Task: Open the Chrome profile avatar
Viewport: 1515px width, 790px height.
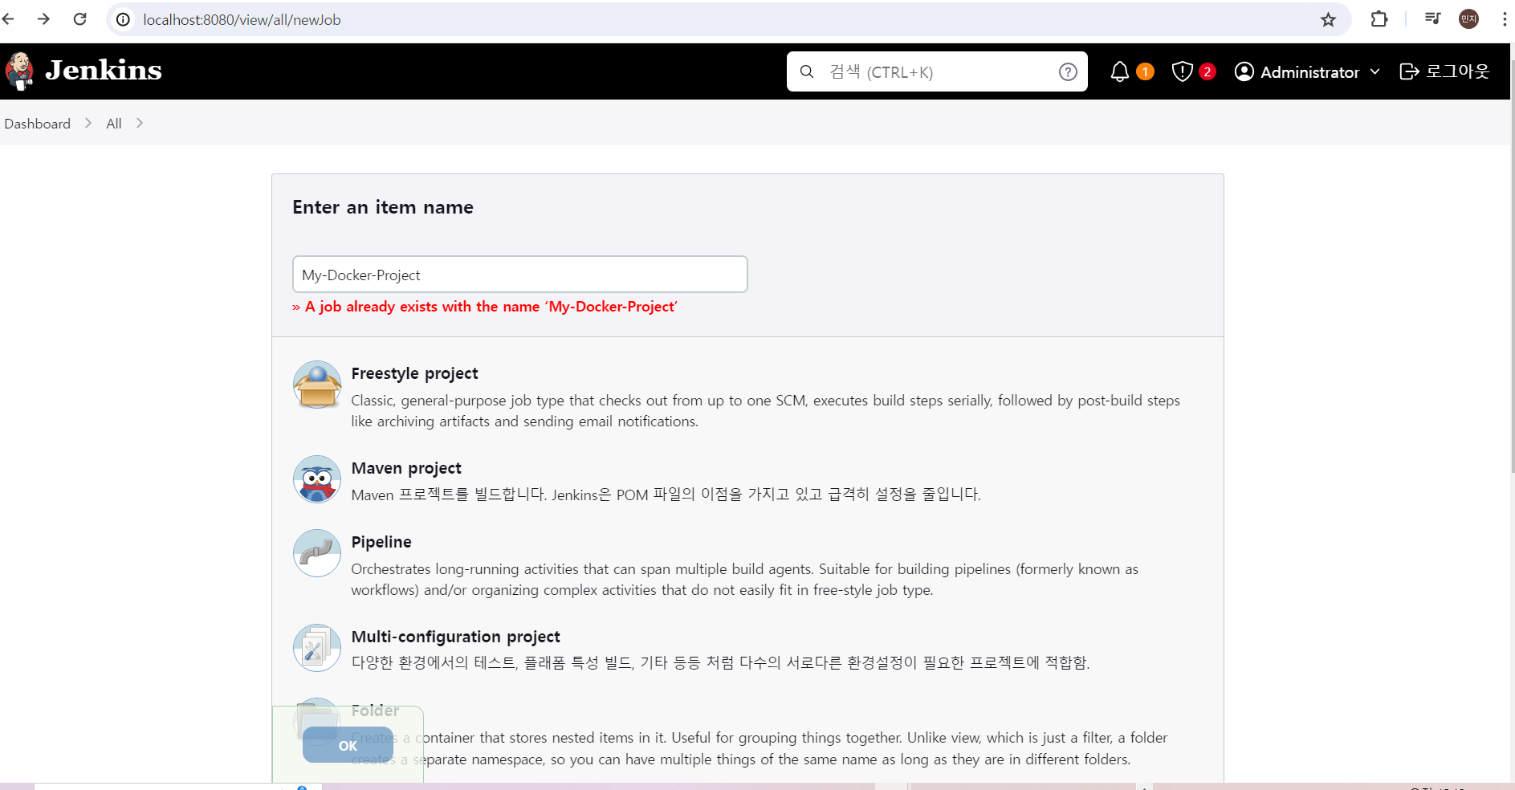Action: click(x=1468, y=19)
